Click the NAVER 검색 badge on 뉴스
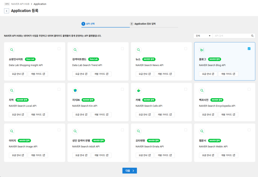 149,59
